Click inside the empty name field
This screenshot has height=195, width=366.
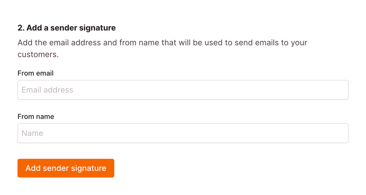[x=183, y=133]
